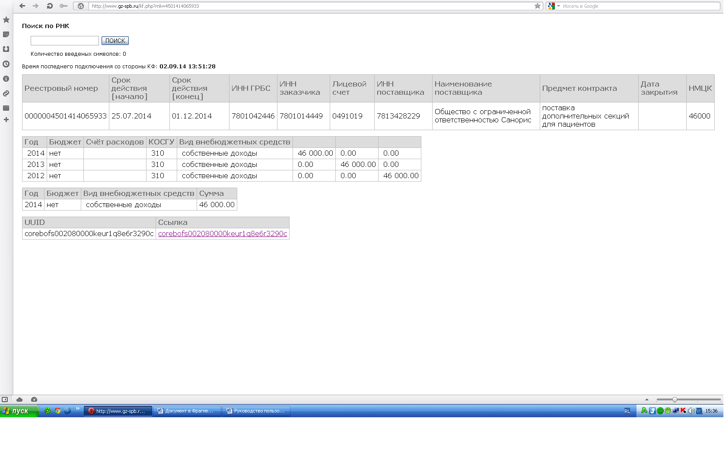The width and height of the screenshot is (726, 454).
Task: Switch to the Opera gz-spb taskbar window
Action: pos(118,411)
